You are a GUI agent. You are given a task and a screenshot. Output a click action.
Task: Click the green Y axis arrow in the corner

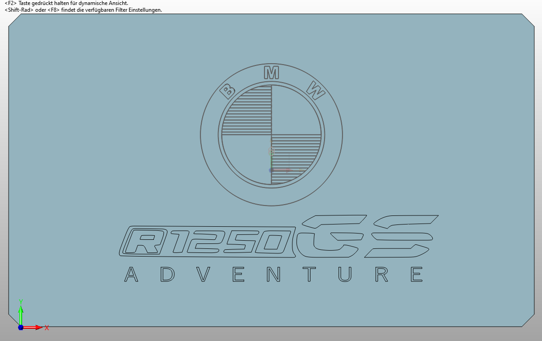pos(21,311)
